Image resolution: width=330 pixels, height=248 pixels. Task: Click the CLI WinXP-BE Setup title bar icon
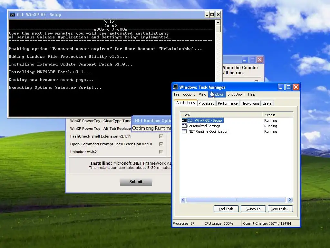coord(13,15)
